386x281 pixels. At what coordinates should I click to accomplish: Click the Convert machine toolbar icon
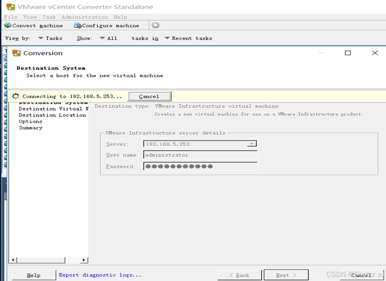tap(8, 25)
